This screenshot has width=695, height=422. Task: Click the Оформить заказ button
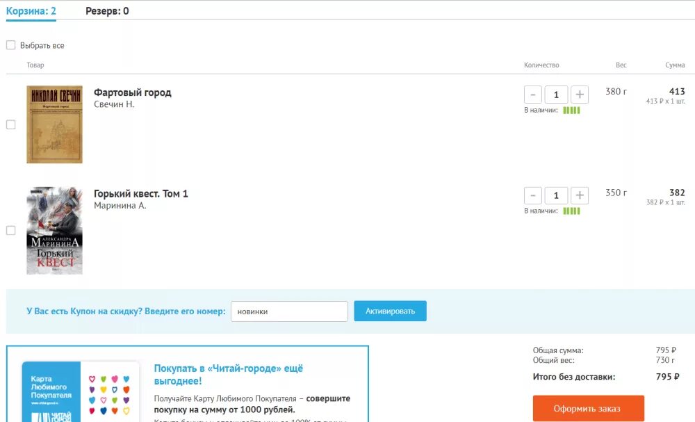point(589,408)
